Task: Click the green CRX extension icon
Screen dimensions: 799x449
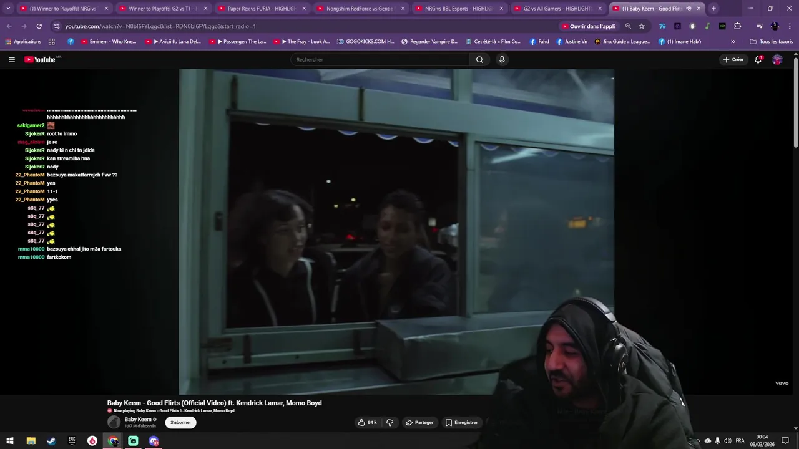Action: (722, 26)
